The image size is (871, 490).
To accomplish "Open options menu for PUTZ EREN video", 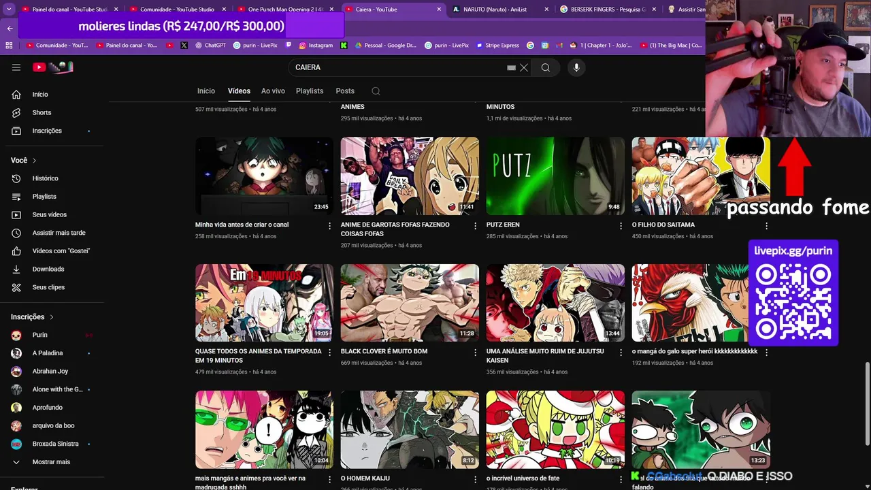I will point(621,225).
